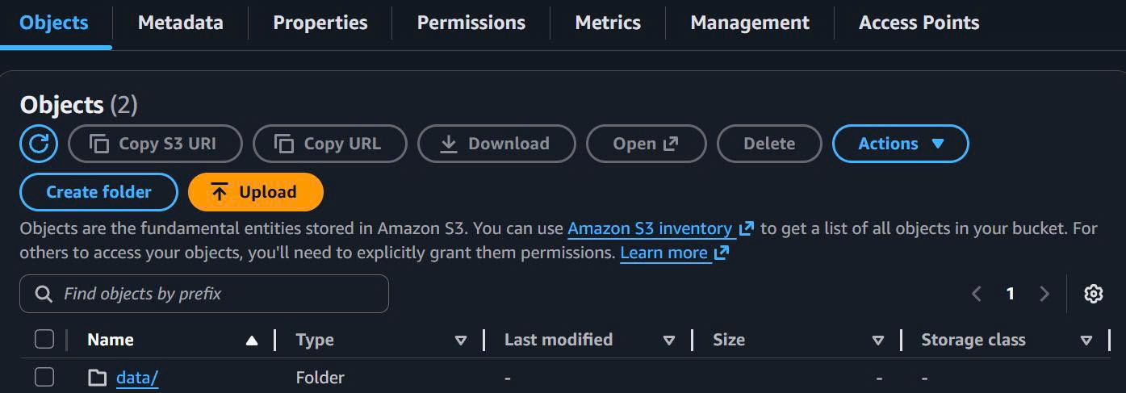Click the settings gear icon for table preferences

pyautogui.click(x=1094, y=294)
